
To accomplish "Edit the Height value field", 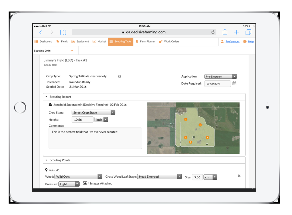I will (x=82, y=119).
